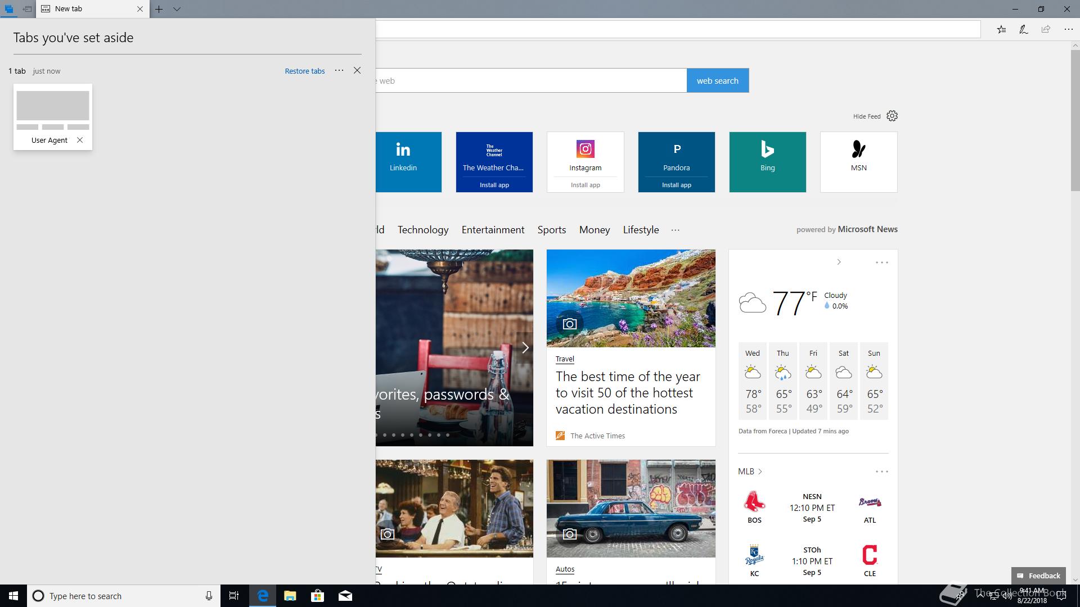Expand the tab previews chevron
This screenshot has height=607, width=1080.
click(177, 9)
